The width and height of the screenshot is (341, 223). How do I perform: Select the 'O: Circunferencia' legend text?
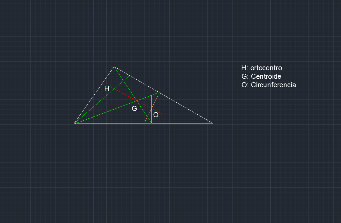[268, 85]
